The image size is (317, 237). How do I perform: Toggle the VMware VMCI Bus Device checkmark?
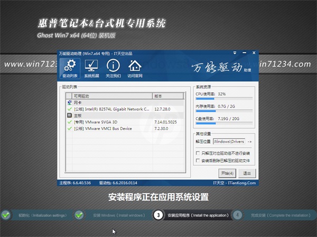coord(69,128)
